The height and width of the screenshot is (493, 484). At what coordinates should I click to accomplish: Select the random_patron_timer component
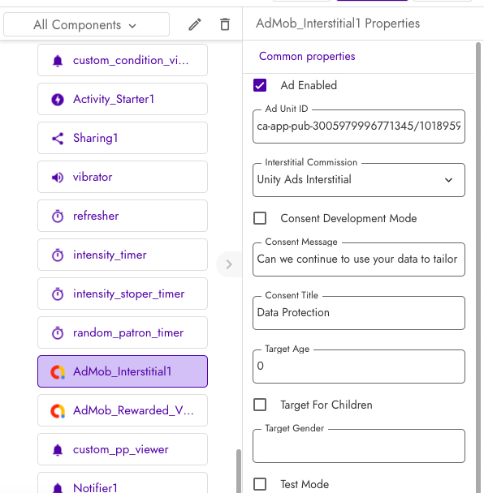123,332
